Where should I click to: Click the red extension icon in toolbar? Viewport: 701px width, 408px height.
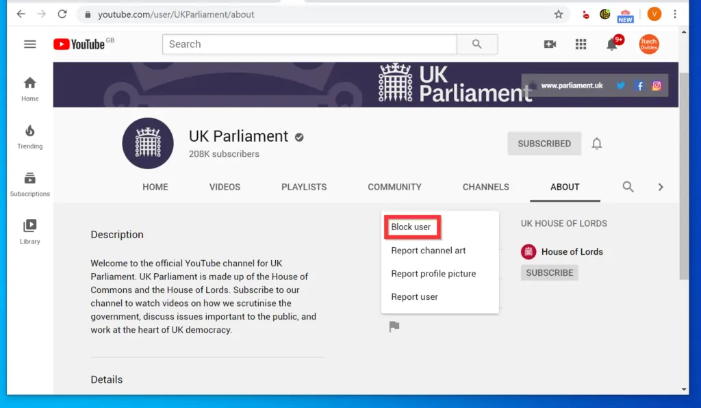click(586, 15)
